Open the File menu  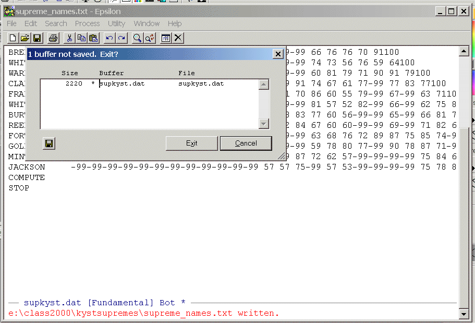11,23
